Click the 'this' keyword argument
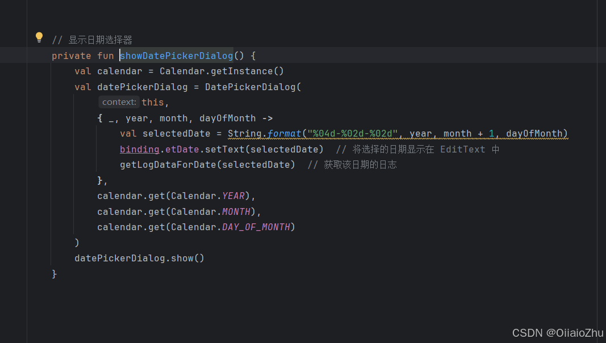This screenshot has height=343, width=606. pyautogui.click(x=153, y=102)
